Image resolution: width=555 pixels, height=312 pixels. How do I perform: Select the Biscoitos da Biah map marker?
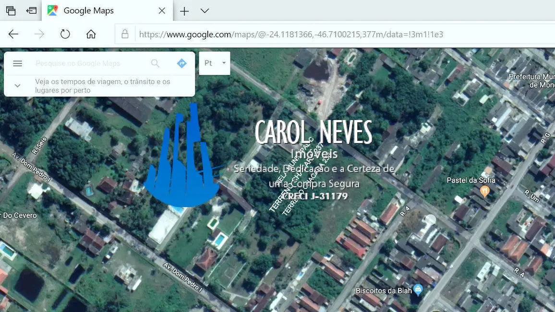pos(418,290)
